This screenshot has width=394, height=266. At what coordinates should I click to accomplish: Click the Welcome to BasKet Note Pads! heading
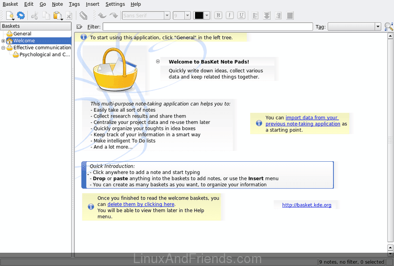tap(209, 62)
